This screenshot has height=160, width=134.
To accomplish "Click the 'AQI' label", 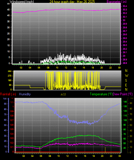I will tap(63, 94).
